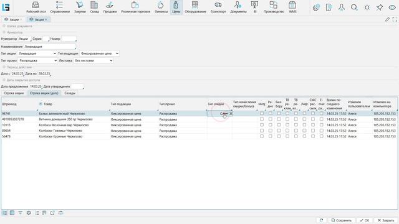Toggle СМС рассылка checkbox in row 56479
The width and height of the screenshot is (399, 224).
click(x=313, y=136)
